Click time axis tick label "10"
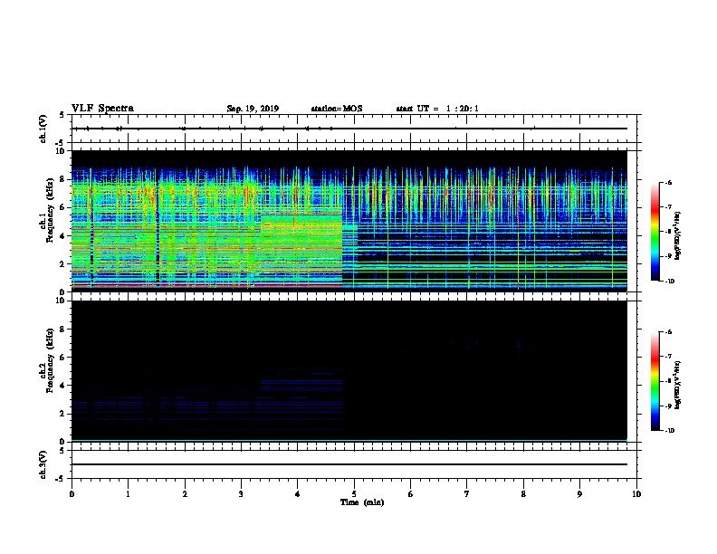717x554 pixels. (636, 494)
